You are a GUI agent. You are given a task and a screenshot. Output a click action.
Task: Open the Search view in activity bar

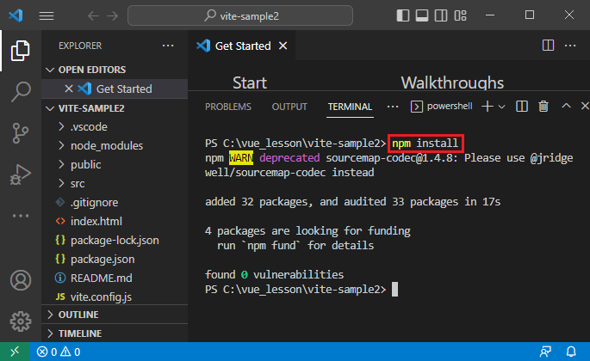pos(21,91)
